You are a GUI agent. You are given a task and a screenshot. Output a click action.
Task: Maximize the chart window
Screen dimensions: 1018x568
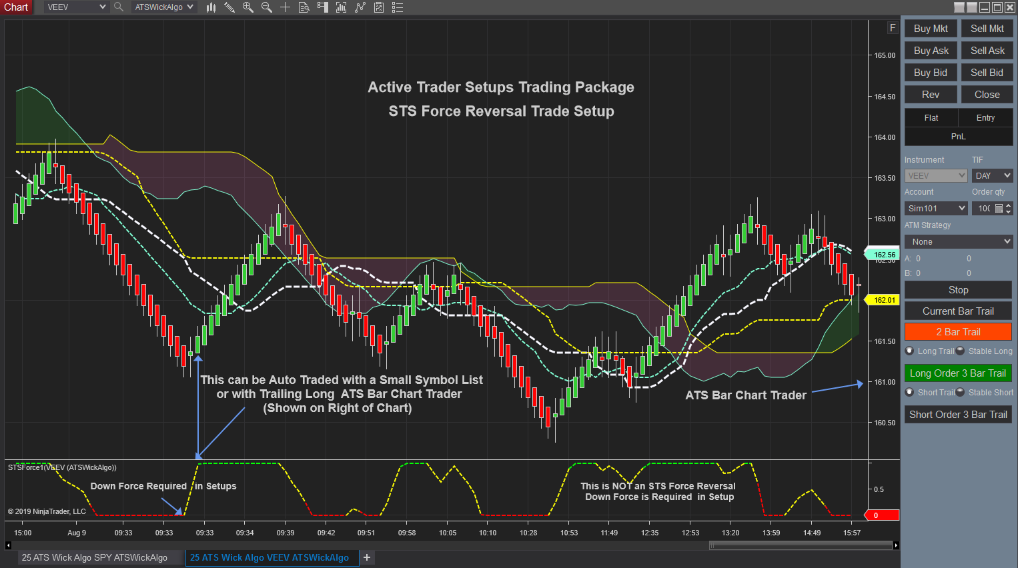[997, 7]
